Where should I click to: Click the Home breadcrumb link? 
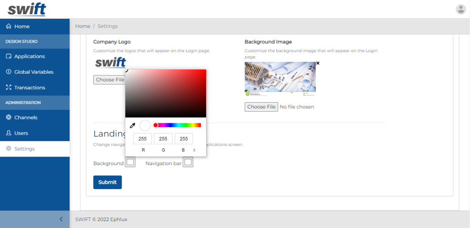click(x=83, y=26)
